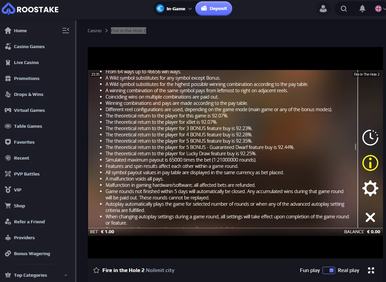The height and width of the screenshot is (282, 386).
Task: Open Table Games menu item
Action: click(28, 126)
